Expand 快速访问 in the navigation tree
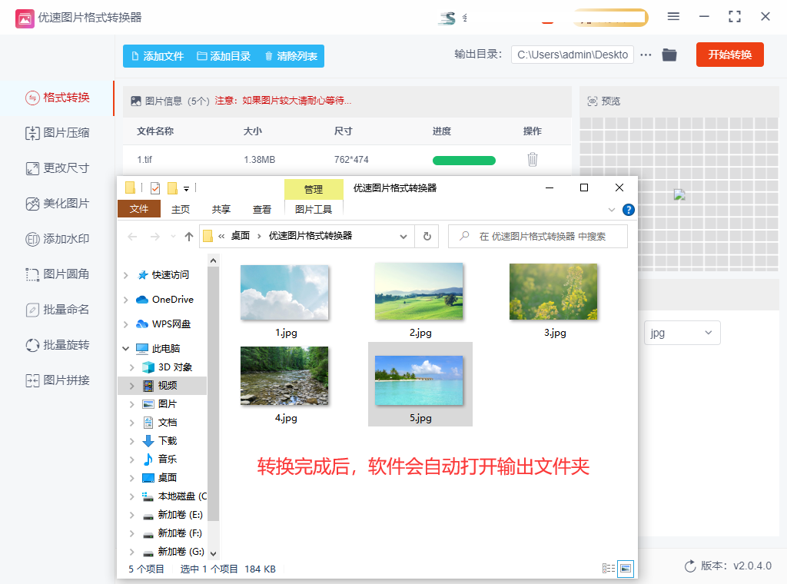The height and width of the screenshot is (584, 787). [x=126, y=275]
